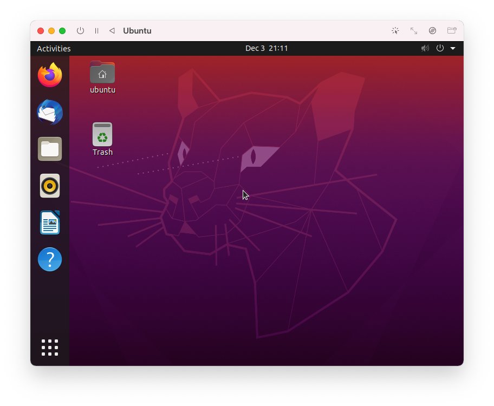This screenshot has width=494, height=406.
Task: Click the VM power button in title bar
Action: (x=80, y=30)
